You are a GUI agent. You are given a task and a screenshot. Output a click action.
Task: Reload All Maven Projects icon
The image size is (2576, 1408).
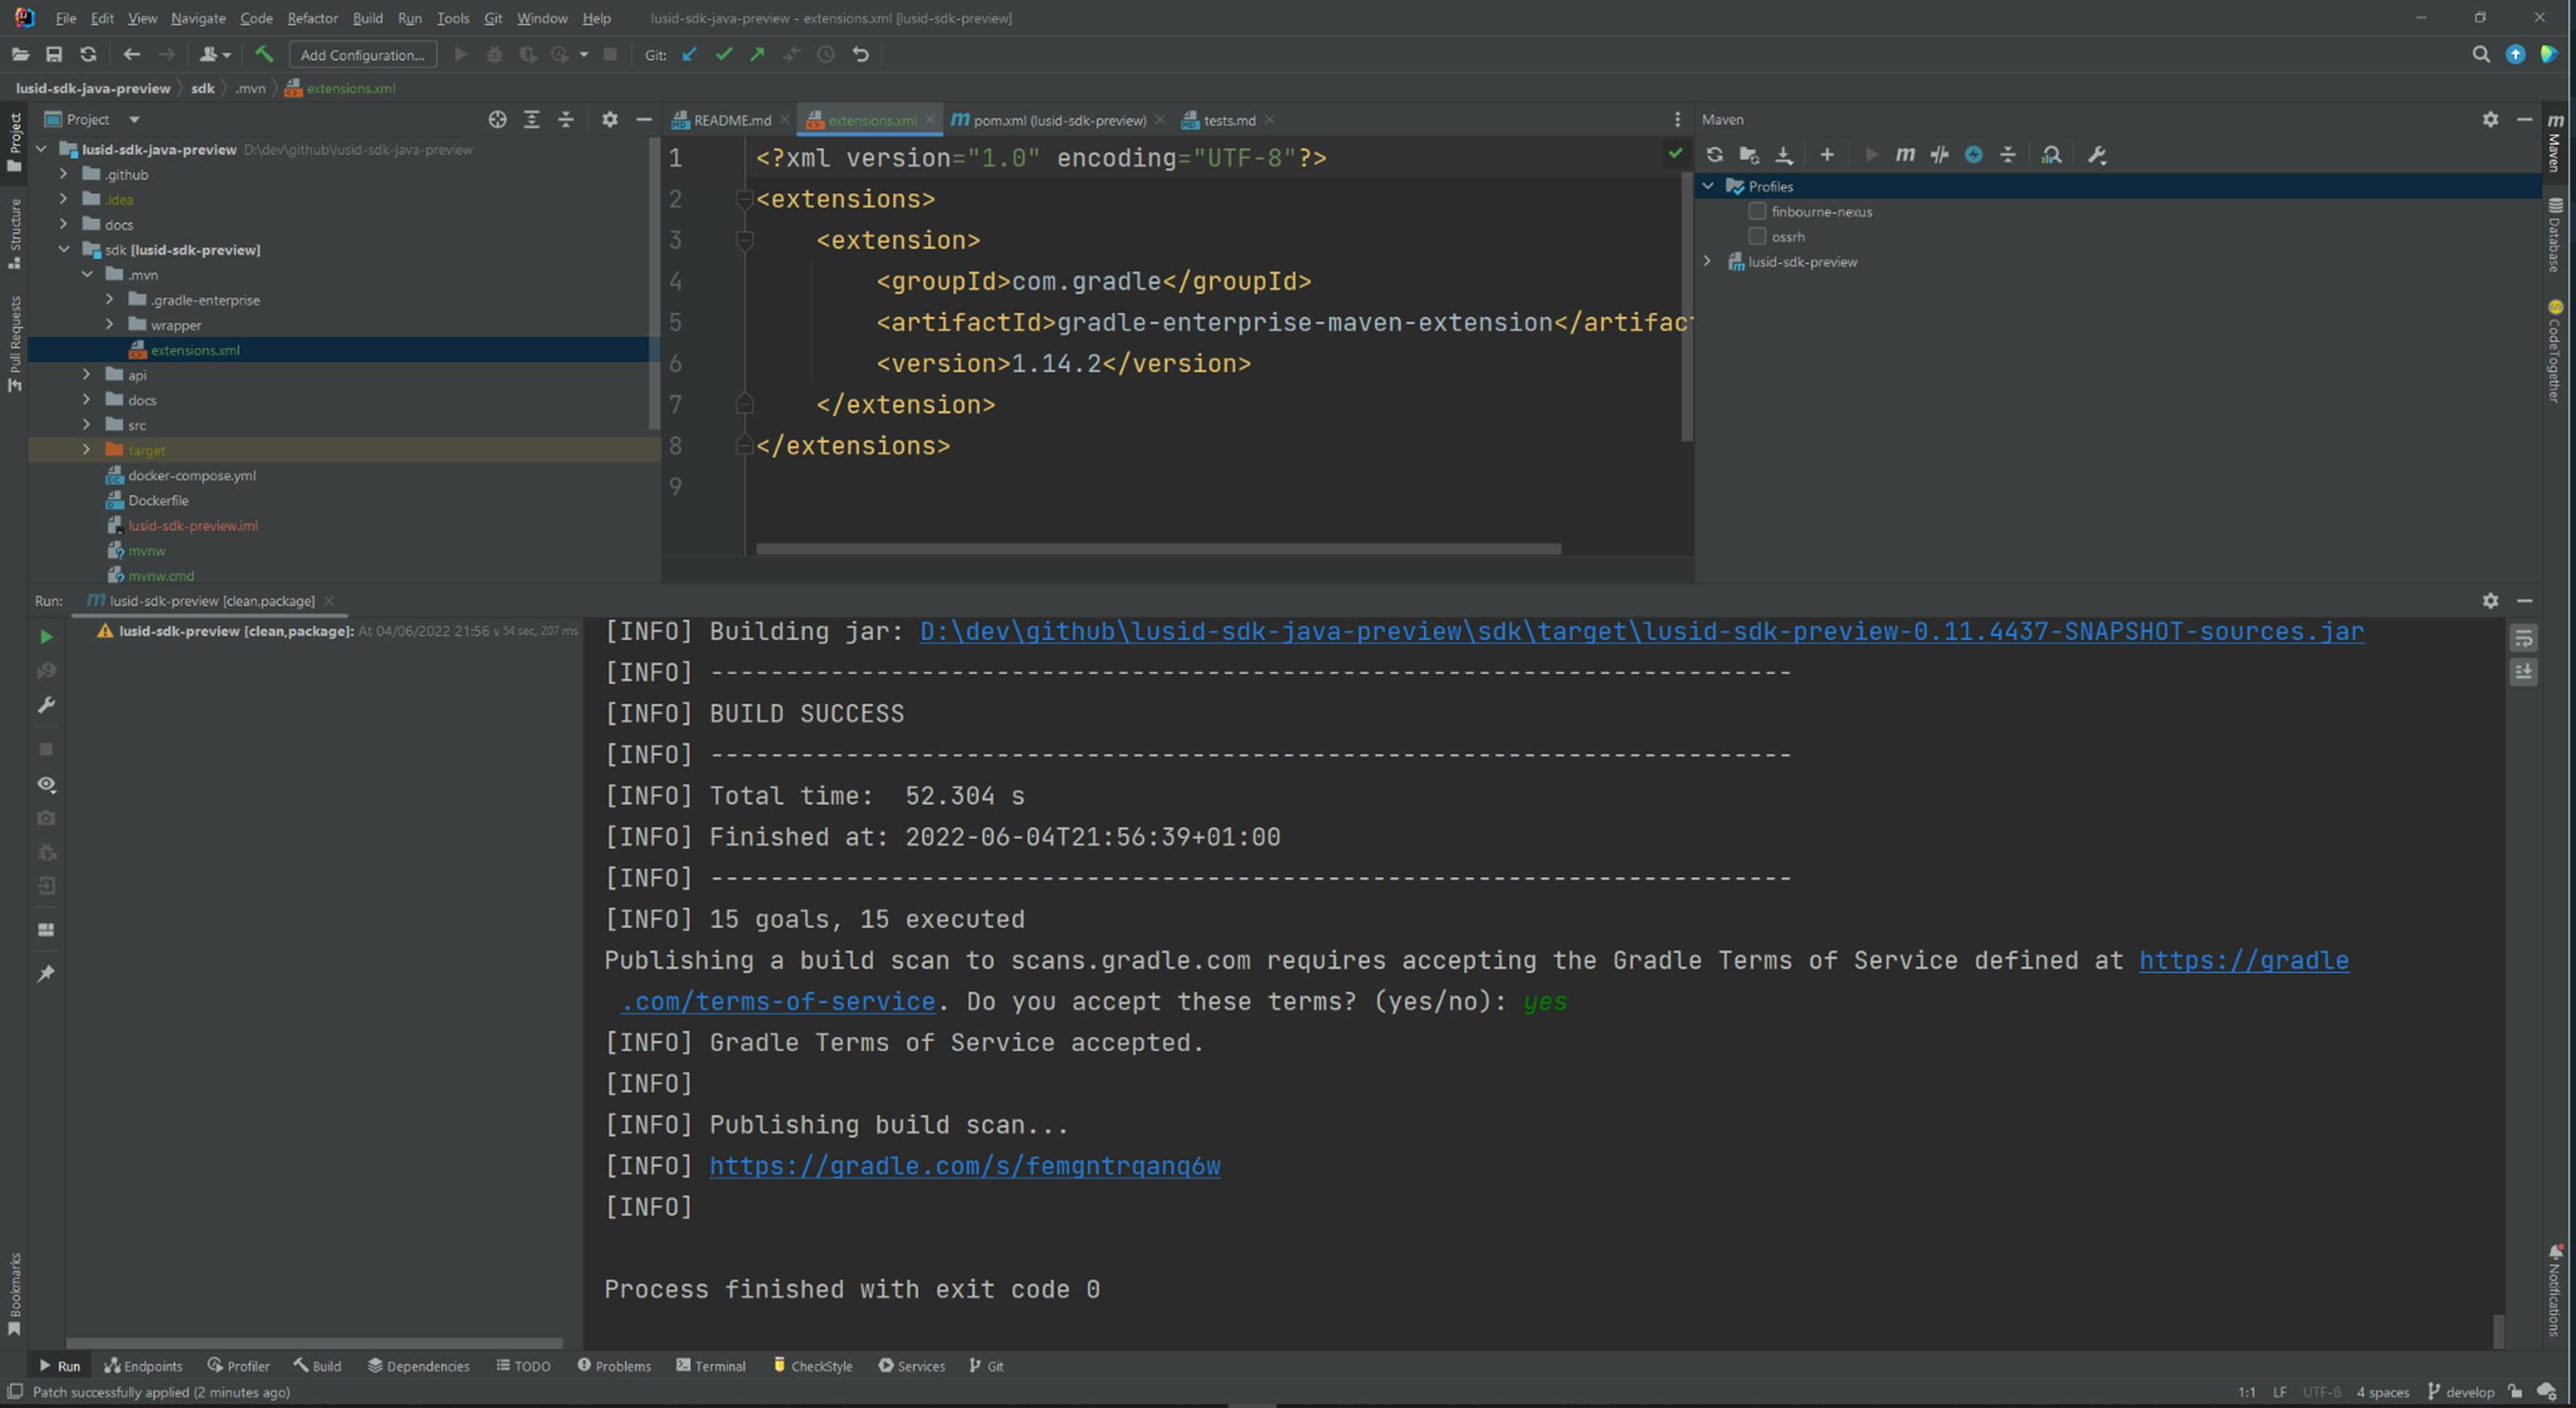1715,155
